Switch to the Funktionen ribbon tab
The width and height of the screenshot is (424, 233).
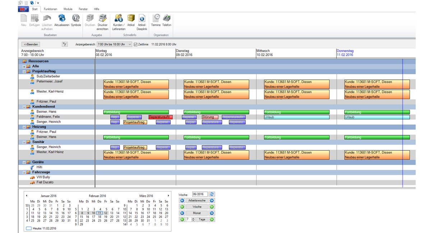(50, 9)
